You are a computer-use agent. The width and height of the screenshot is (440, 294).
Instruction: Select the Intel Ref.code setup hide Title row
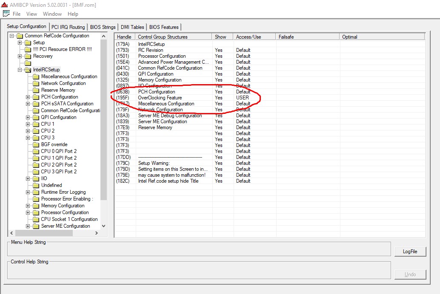(269, 181)
